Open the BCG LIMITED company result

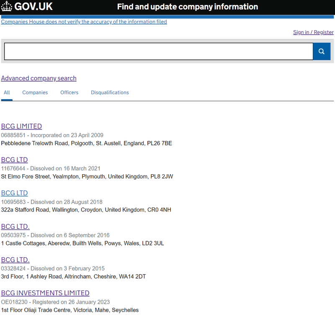pos(21,126)
